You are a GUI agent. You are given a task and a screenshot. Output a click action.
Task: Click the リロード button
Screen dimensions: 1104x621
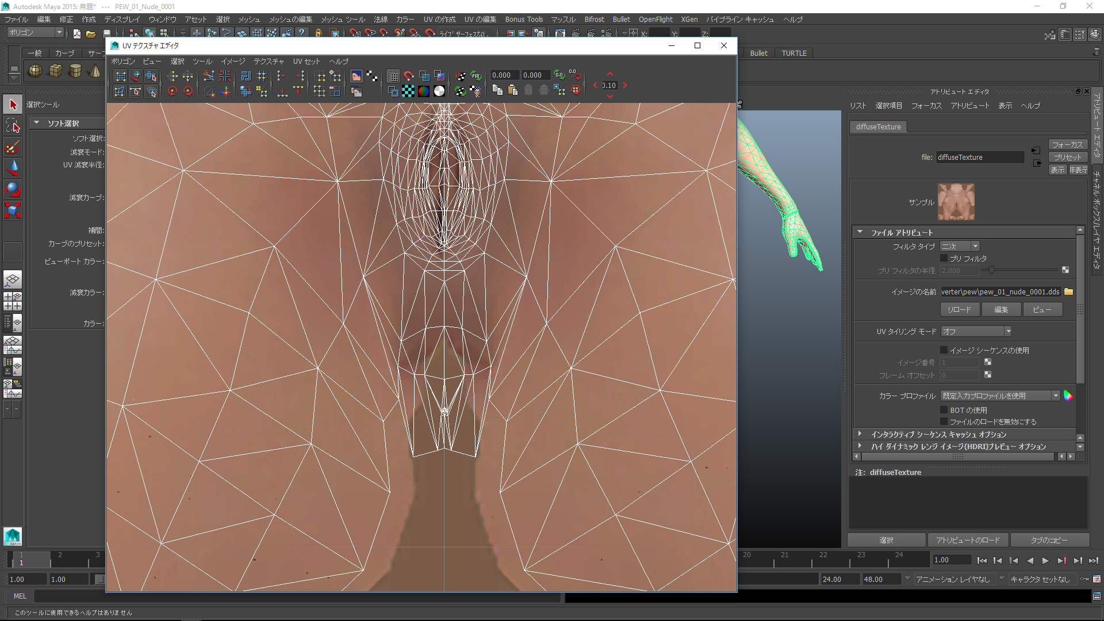959,309
